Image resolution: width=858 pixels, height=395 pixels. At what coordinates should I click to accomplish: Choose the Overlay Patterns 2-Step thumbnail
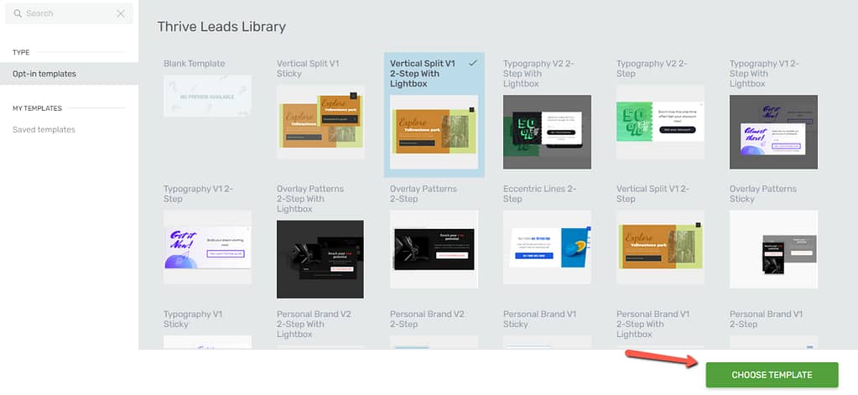(434, 249)
